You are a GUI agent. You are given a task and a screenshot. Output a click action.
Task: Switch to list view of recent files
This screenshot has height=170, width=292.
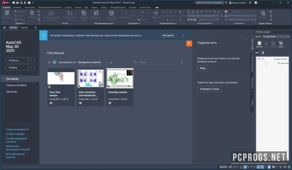49,62
